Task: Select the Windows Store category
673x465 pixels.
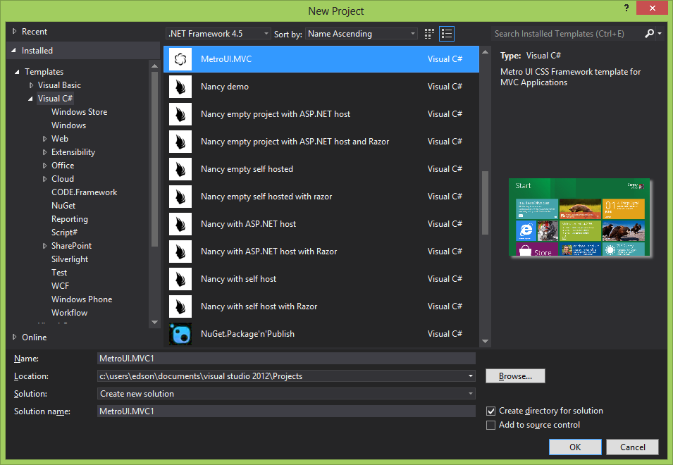Action: click(79, 112)
